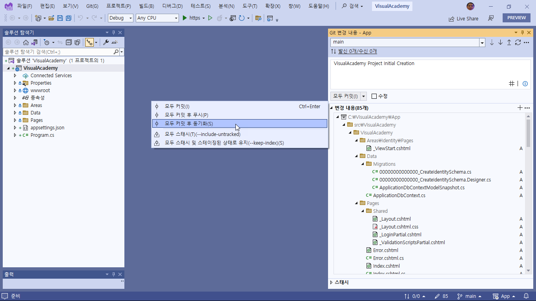Click the notification bell in status bar
The height and width of the screenshot is (301, 536).
[x=525, y=296]
